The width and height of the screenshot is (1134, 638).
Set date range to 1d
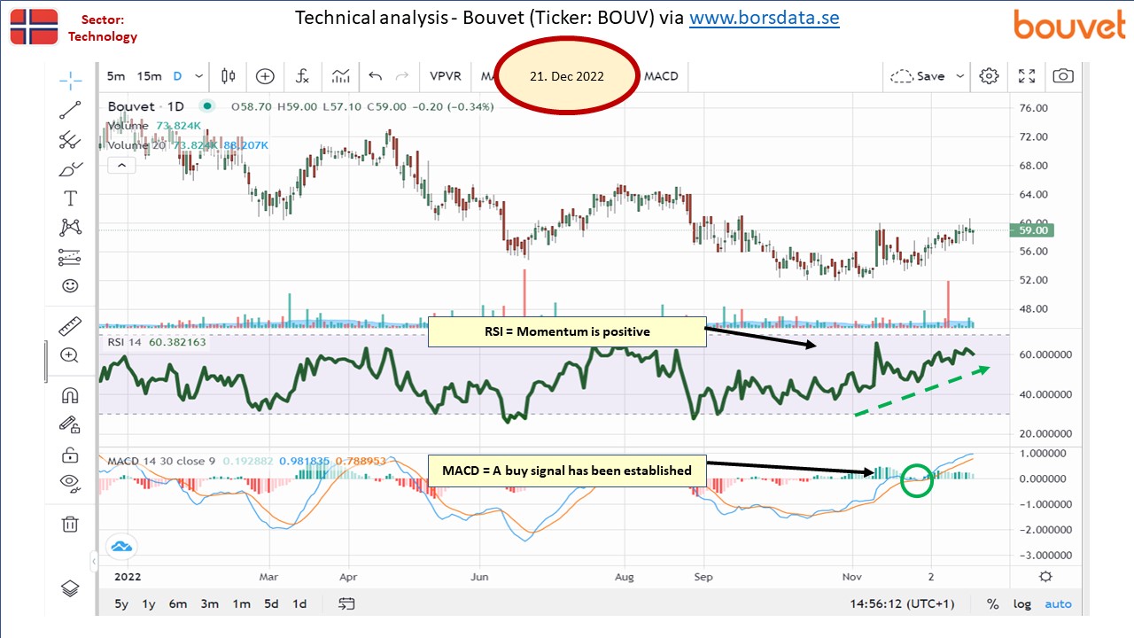coord(299,603)
